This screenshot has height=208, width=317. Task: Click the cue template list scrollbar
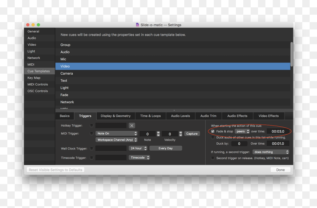point(292,54)
